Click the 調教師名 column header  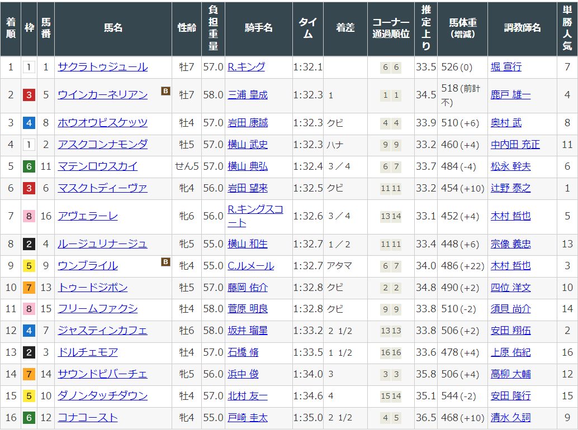point(522,28)
